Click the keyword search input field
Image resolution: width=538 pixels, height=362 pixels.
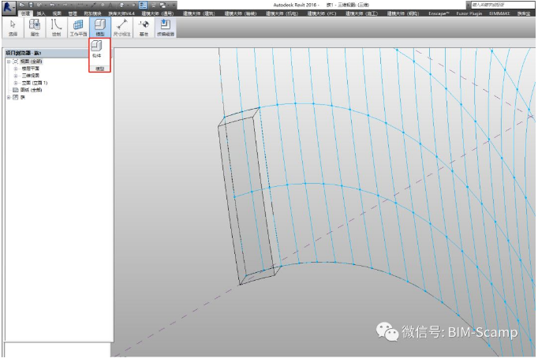[503, 5]
